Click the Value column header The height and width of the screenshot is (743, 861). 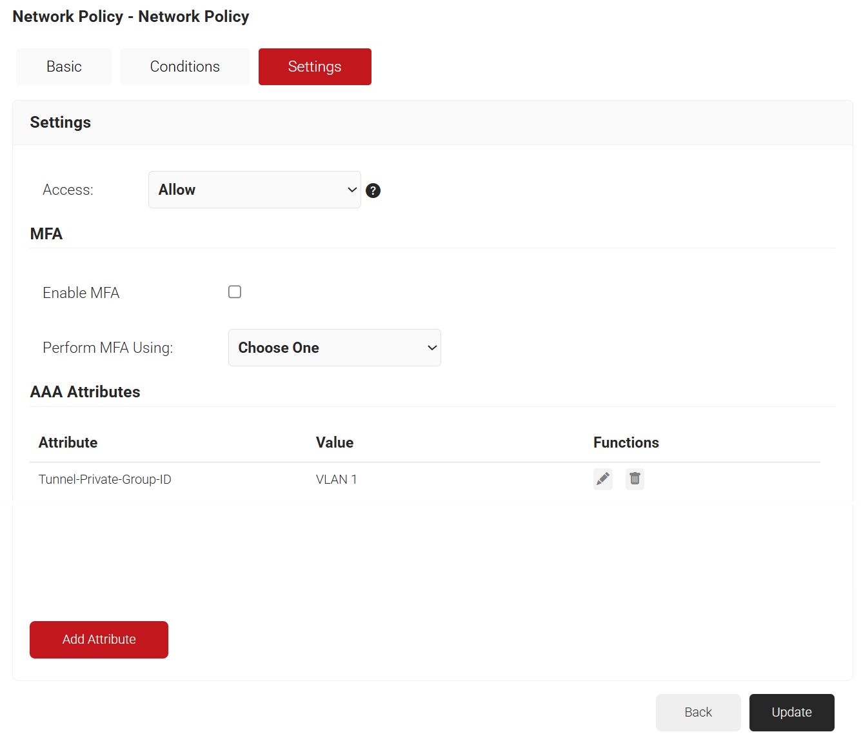pos(334,442)
